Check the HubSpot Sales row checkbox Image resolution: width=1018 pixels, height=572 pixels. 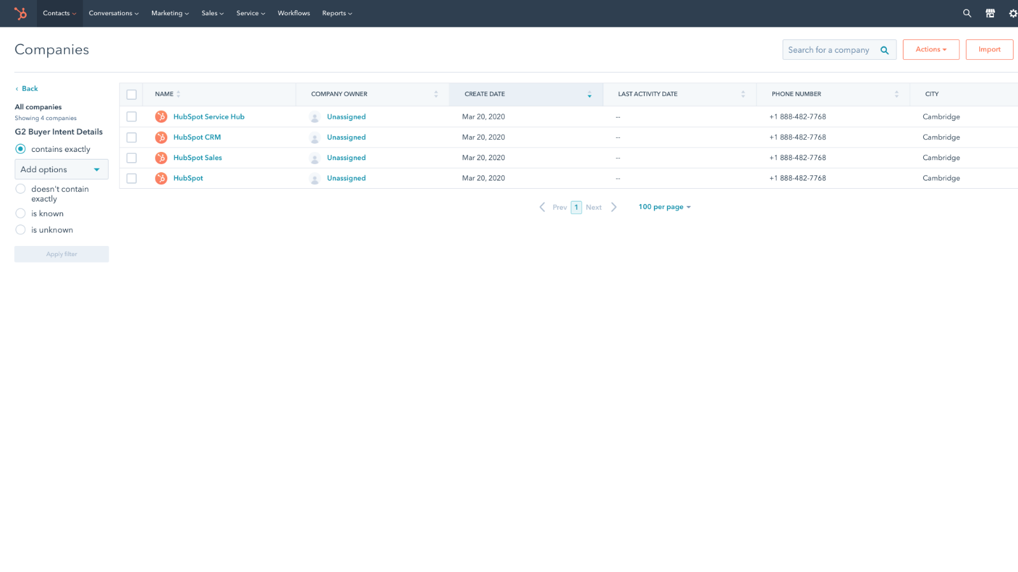132,158
